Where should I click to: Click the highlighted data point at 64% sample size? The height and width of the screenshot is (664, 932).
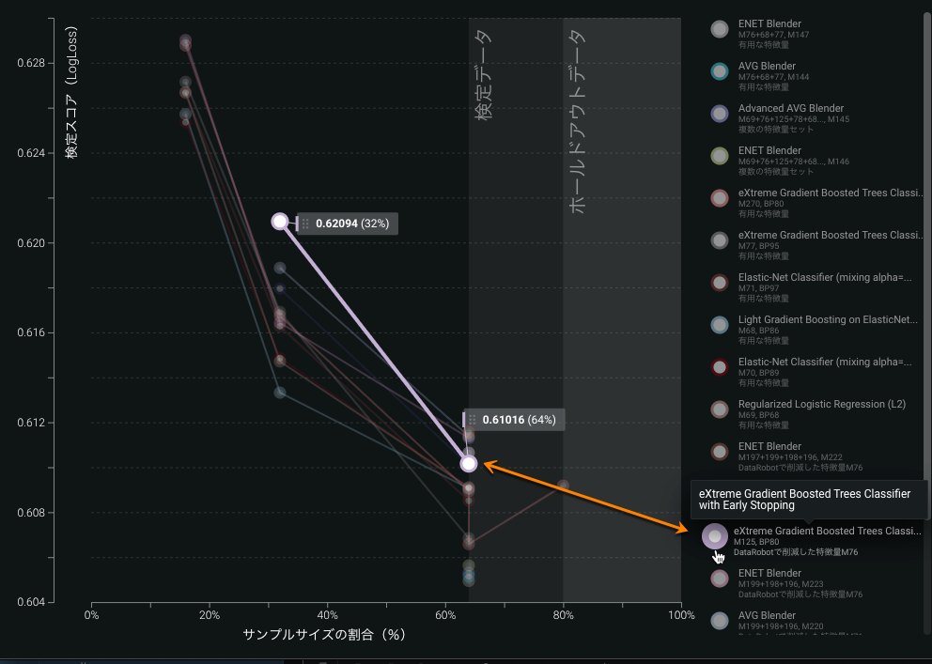[469, 463]
